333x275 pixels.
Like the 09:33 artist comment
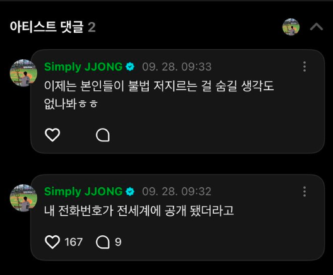pos(52,135)
